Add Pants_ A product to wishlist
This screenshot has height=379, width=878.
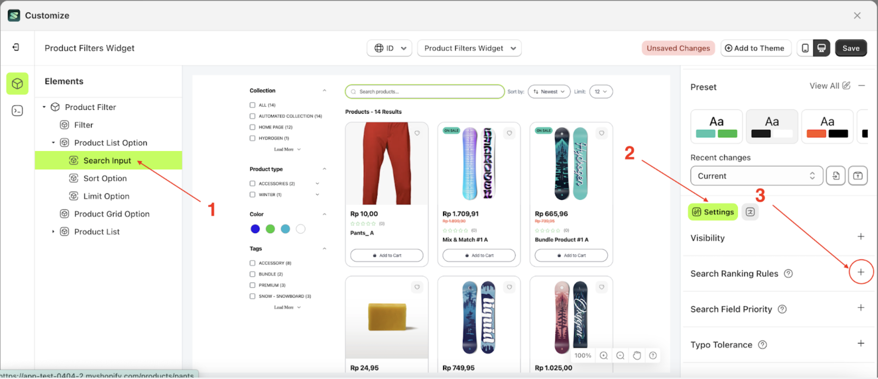[417, 133]
